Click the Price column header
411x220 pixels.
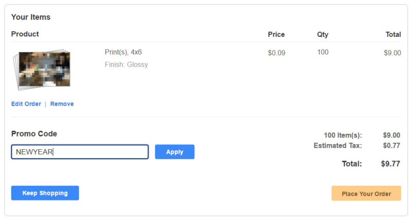click(x=276, y=34)
